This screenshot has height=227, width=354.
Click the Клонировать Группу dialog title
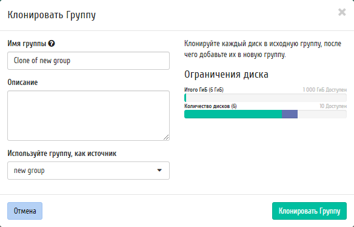point(52,15)
